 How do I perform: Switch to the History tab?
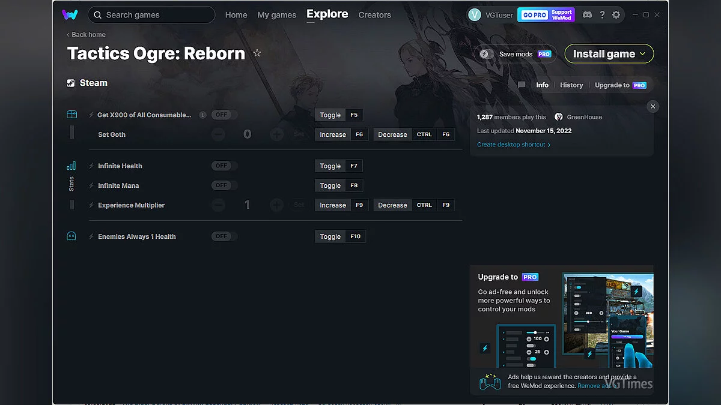[x=571, y=85]
